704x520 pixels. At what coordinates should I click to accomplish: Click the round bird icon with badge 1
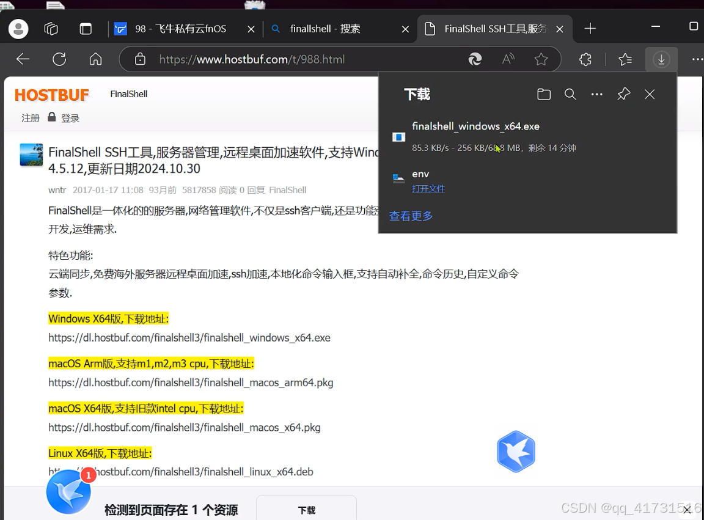(x=69, y=492)
